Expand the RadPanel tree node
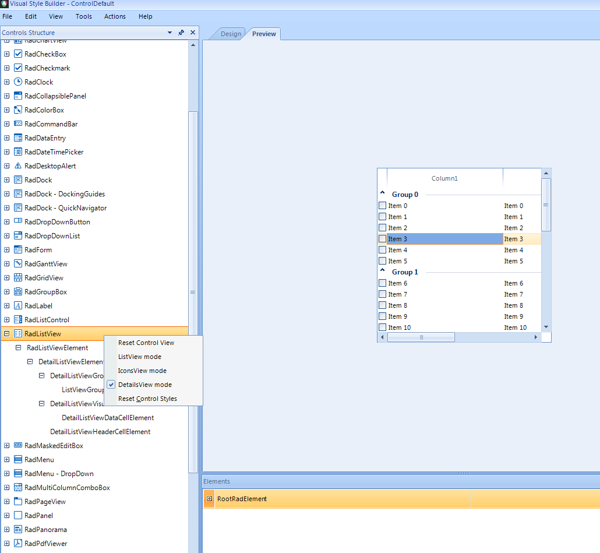600x553 pixels. click(x=6, y=516)
